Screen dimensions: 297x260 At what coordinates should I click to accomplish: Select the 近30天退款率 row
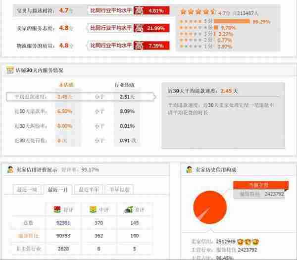pyautogui.click(x=28, y=112)
